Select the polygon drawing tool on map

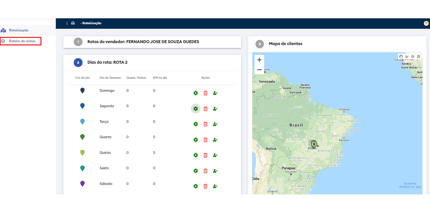point(407,57)
